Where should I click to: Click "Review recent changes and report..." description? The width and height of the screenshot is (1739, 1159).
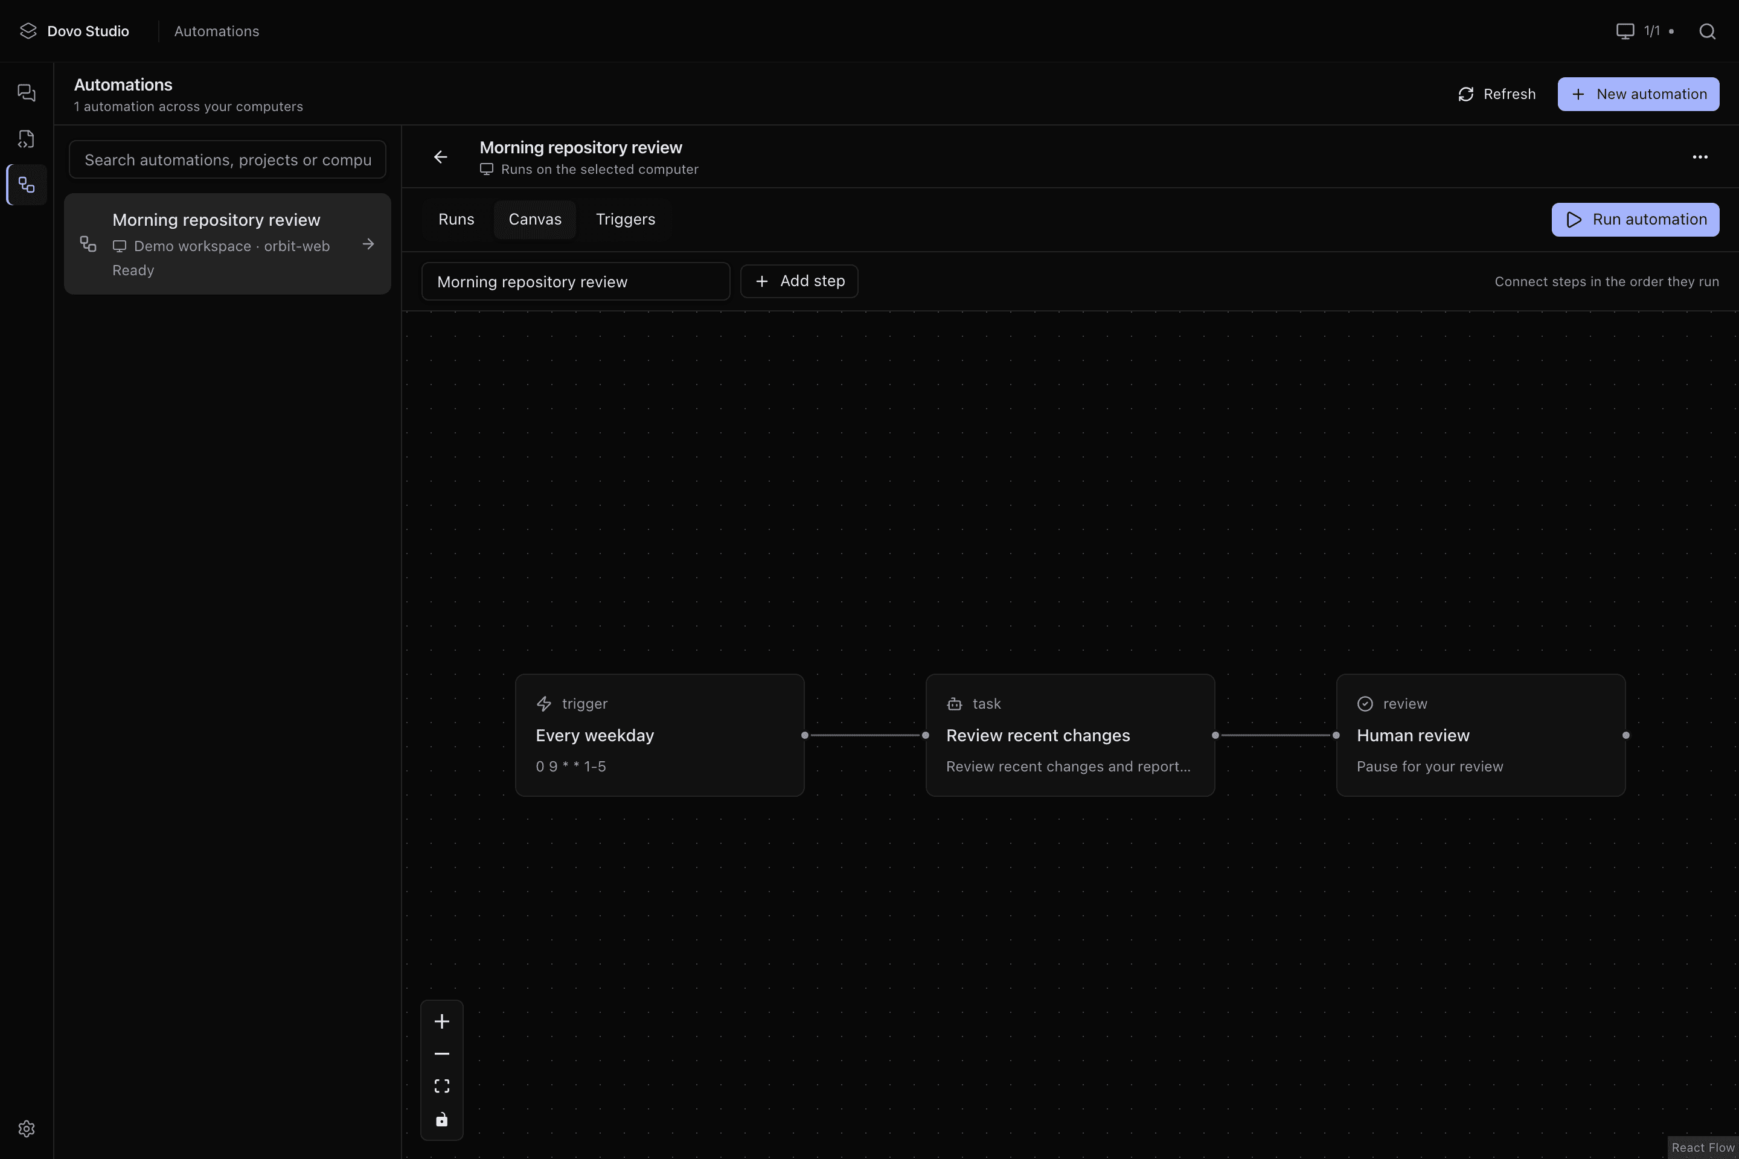point(1068,767)
